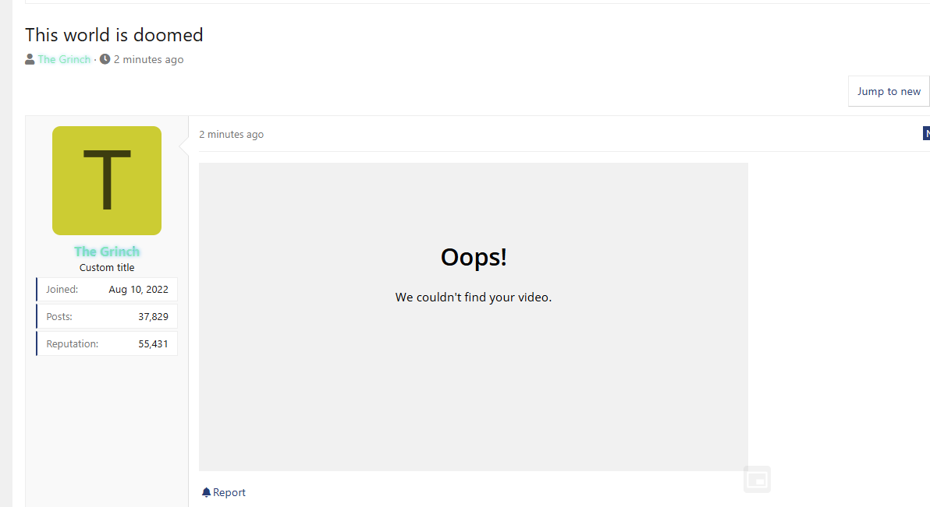
Task: Select the Posts 37,829 stat row
Action: pyautogui.click(x=107, y=316)
